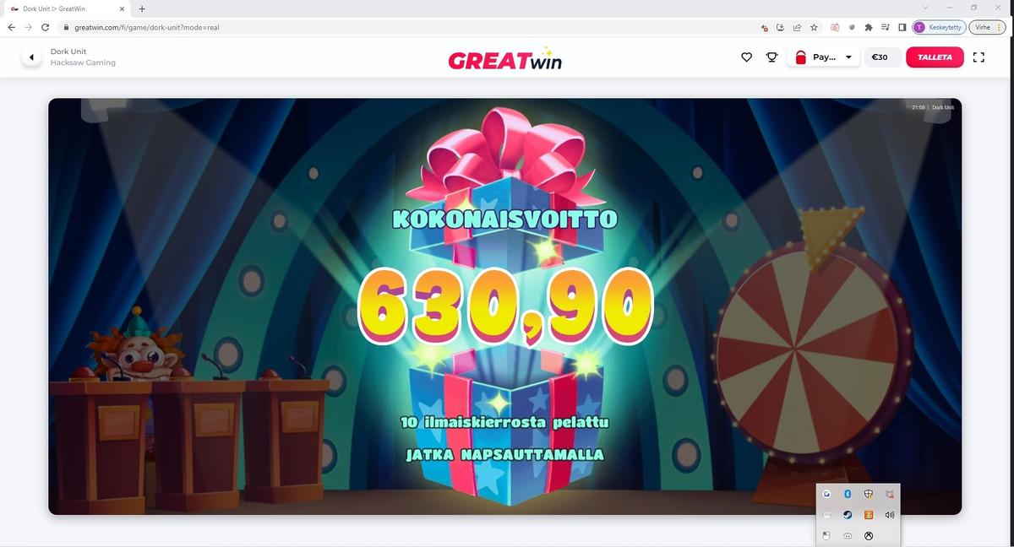Open the trophy tournaments icon
The image size is (1014, 547).
[x=771, y=57]
